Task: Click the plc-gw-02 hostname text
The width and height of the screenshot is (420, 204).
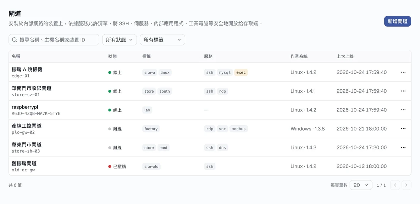Action: (23, 132)
